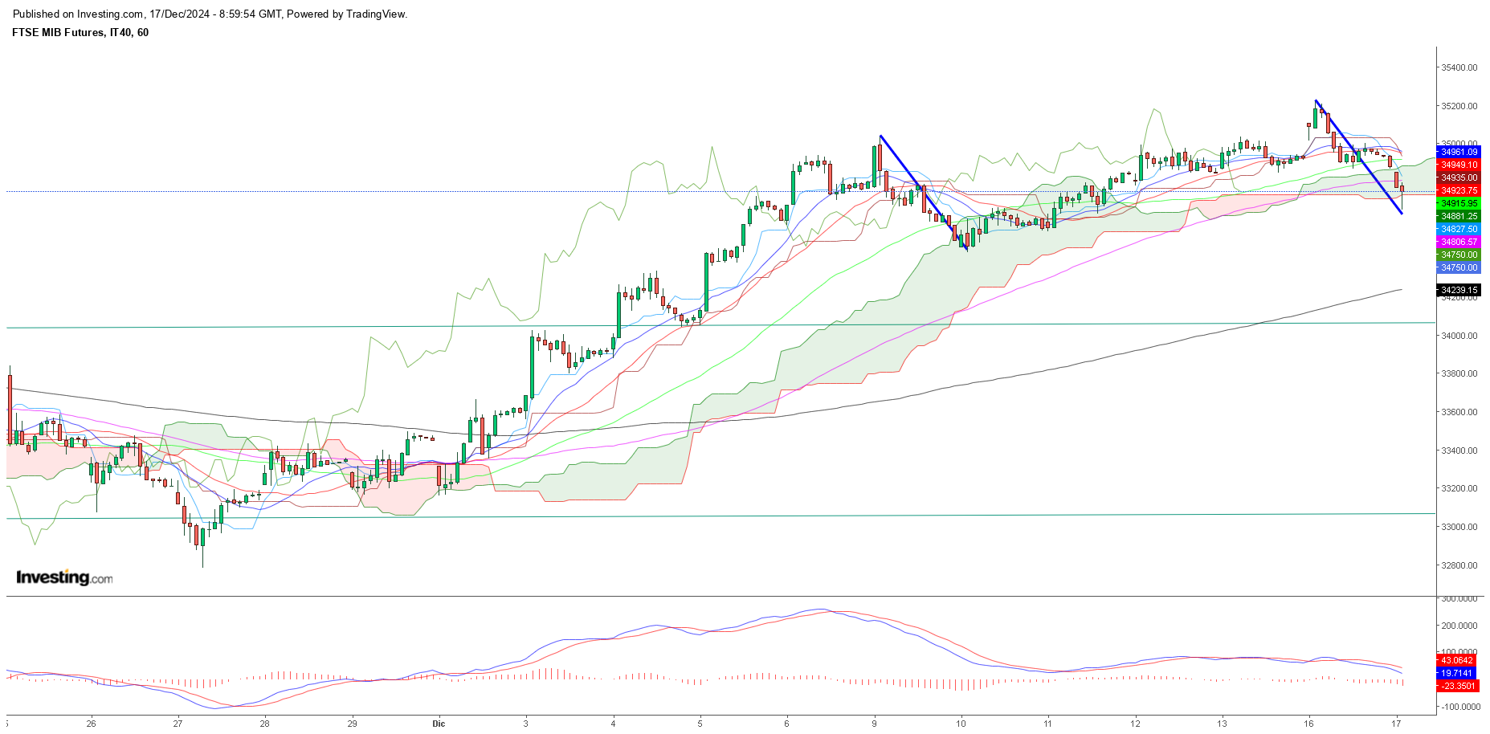This screenshot has height=734, width=1490.
Task: Click the date label 9 on time axis
Action: (874, 724)
